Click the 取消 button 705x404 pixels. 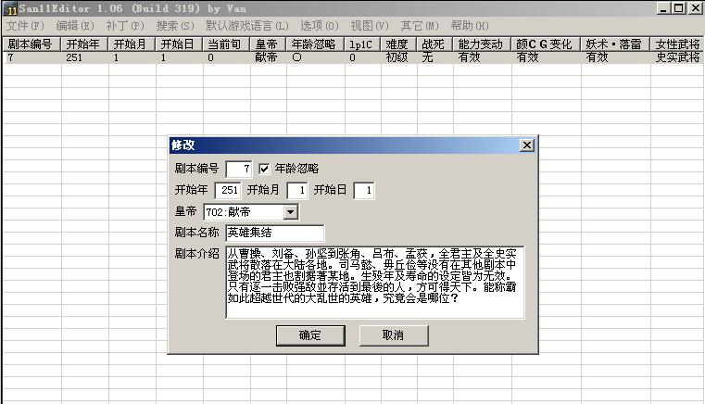(x=392, y=335)
